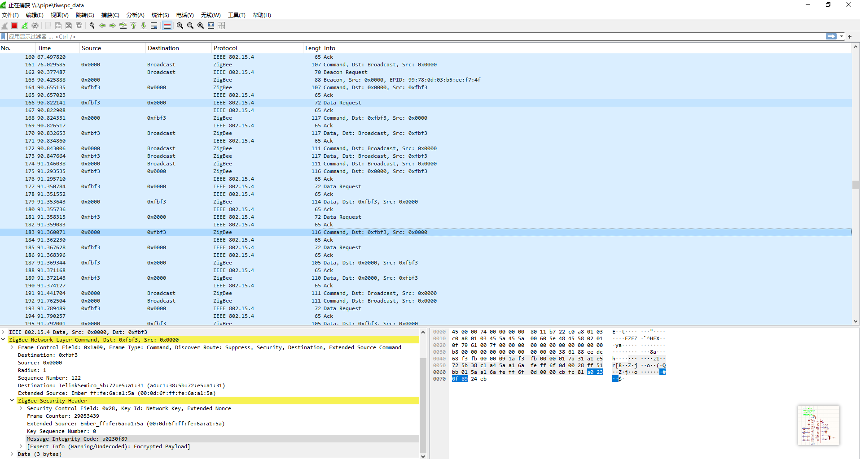Viewport: 860px width, 459px height.
Task: Collapse the ZigBee Security Header tree
Action: [12, 401]
